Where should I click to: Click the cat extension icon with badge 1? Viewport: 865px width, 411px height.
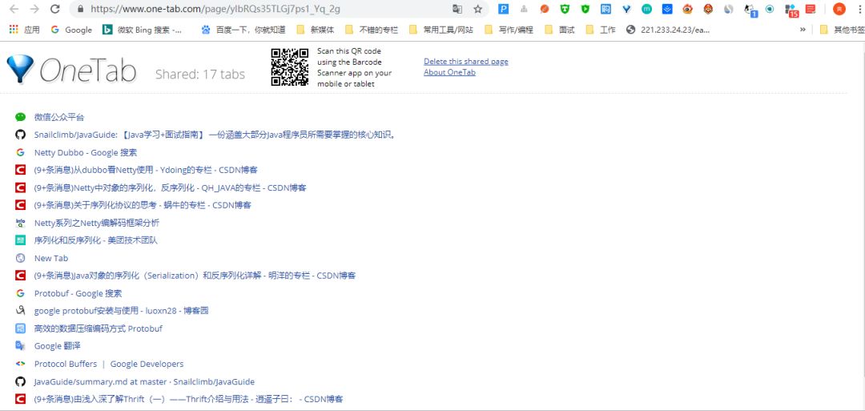coord(750,10)
